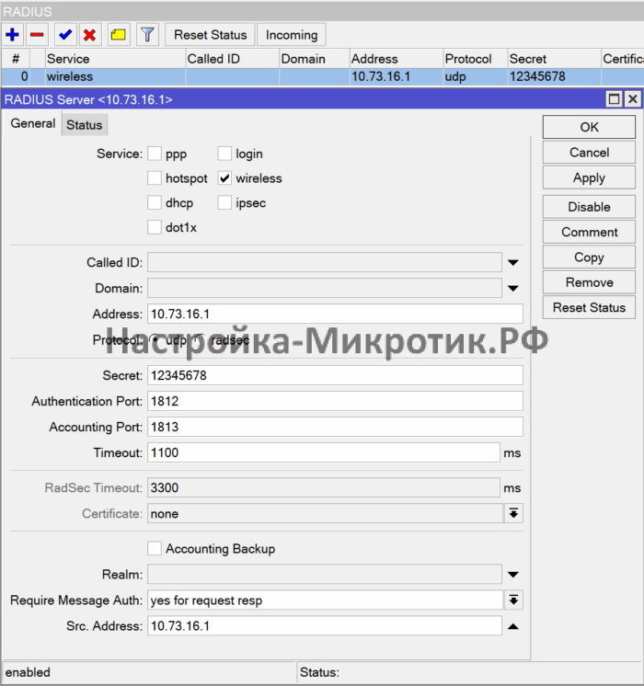Click the blue checkmark enable icon
Viewport: 644px width, 686px height.
coord(65,35)
